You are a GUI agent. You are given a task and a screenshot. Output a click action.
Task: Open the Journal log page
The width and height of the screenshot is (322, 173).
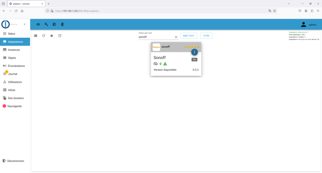(15, 74)
